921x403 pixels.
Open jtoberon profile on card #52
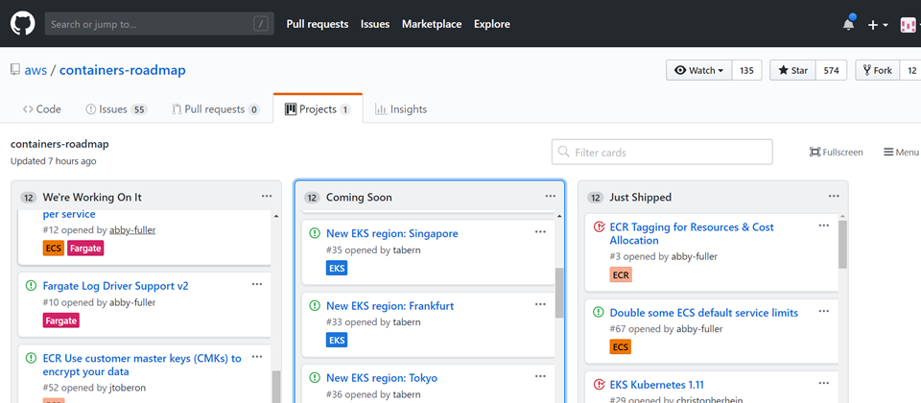(128, 388)
